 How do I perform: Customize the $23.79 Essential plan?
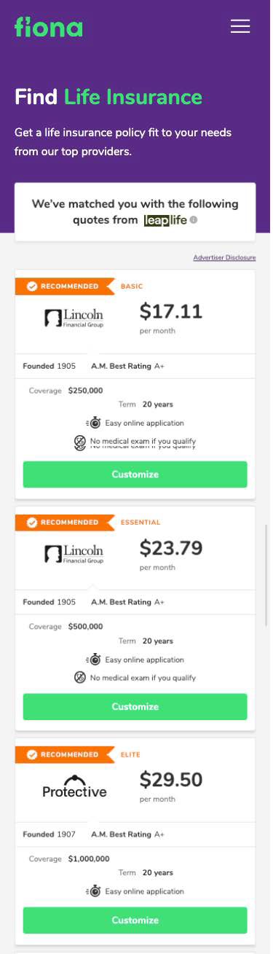point(135,707)
